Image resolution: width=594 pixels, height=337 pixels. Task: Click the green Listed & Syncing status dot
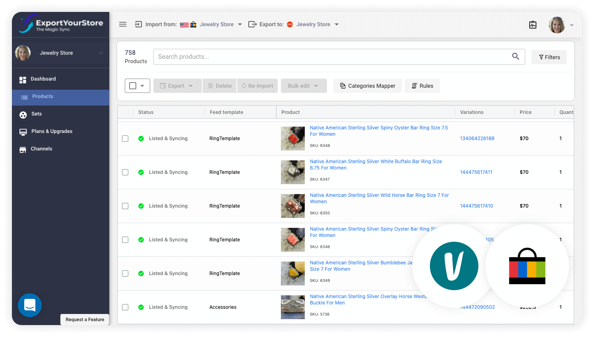[141, 138]
